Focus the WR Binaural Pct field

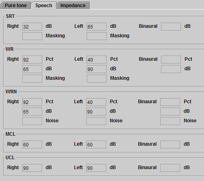point(171,60)
